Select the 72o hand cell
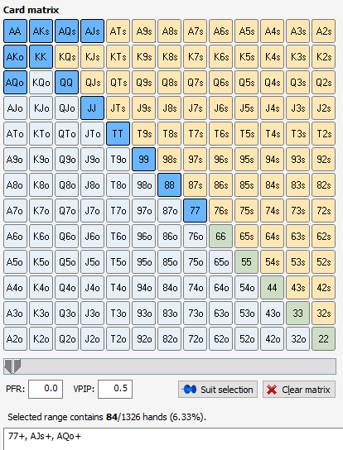Viewport: 343px width, 450px height. pos(196,339)
